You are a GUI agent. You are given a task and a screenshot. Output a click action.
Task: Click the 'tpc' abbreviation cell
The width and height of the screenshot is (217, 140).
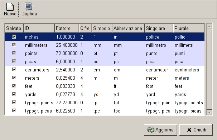(117, 111)
